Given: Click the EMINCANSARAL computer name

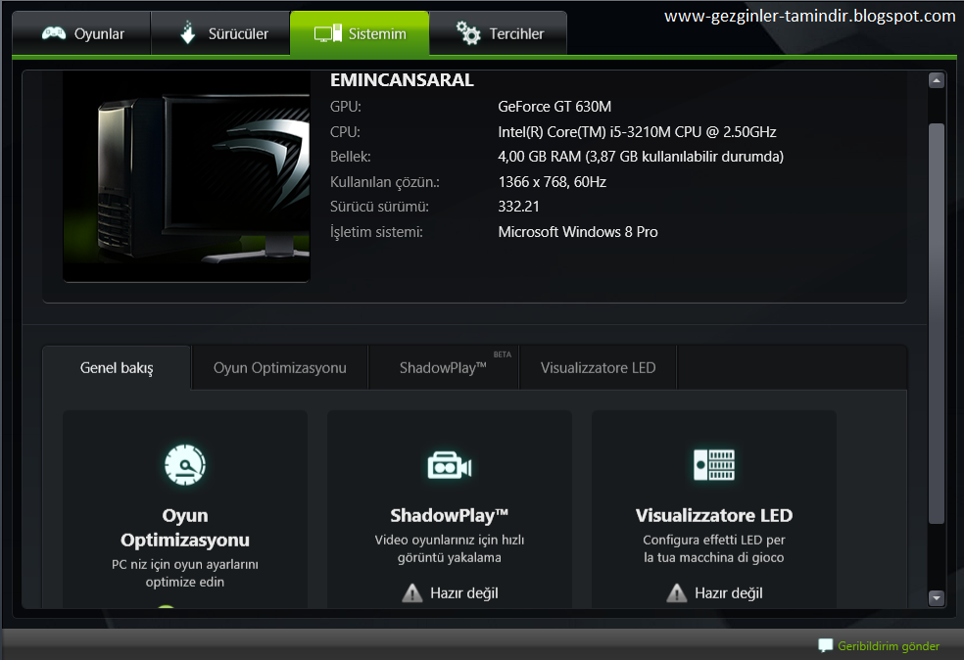Looking at the screenshot, I should click(402, 80).
